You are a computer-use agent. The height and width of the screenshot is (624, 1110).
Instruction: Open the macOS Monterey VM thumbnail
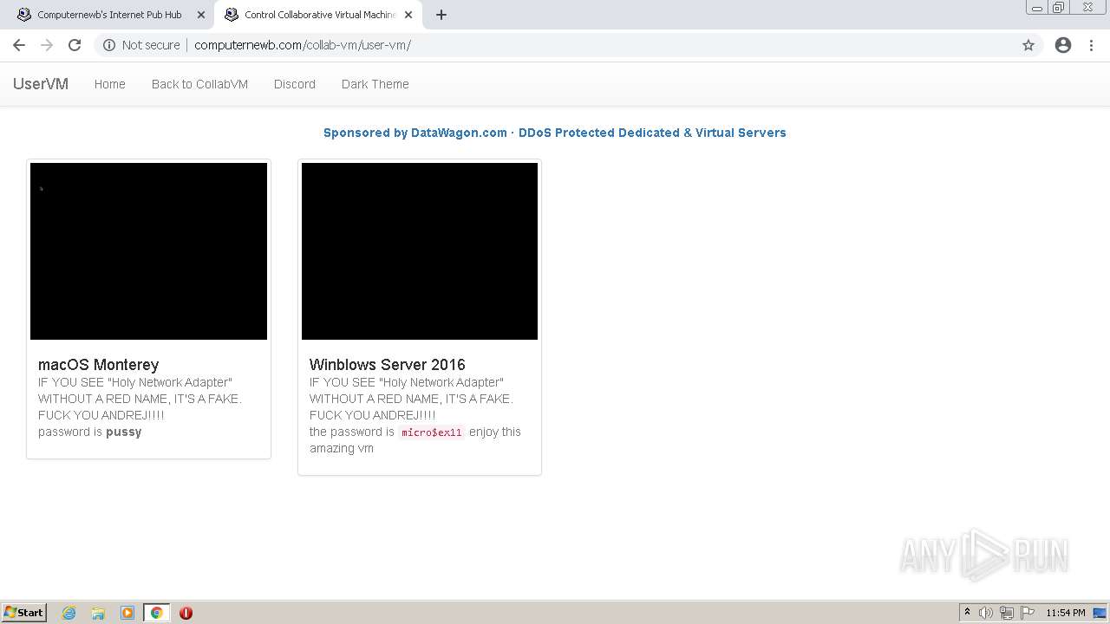click(149, 251)
